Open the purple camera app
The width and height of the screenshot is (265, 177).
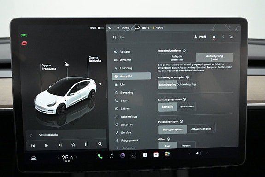(x=123, y=155)
